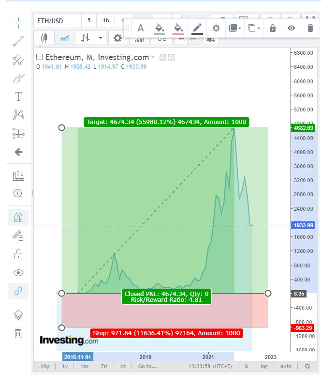Open clone/copy drawing dropdown
Screen dimensions: 321x375
coord(254,28)
